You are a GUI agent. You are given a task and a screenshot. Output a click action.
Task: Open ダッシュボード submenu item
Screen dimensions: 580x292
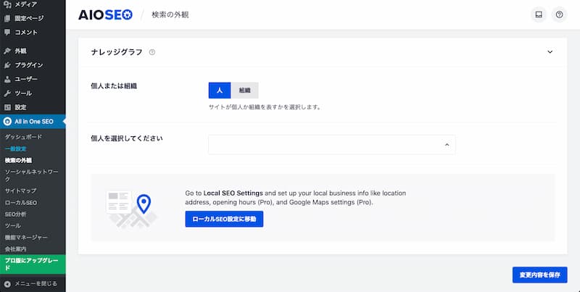tap(23, 137)
